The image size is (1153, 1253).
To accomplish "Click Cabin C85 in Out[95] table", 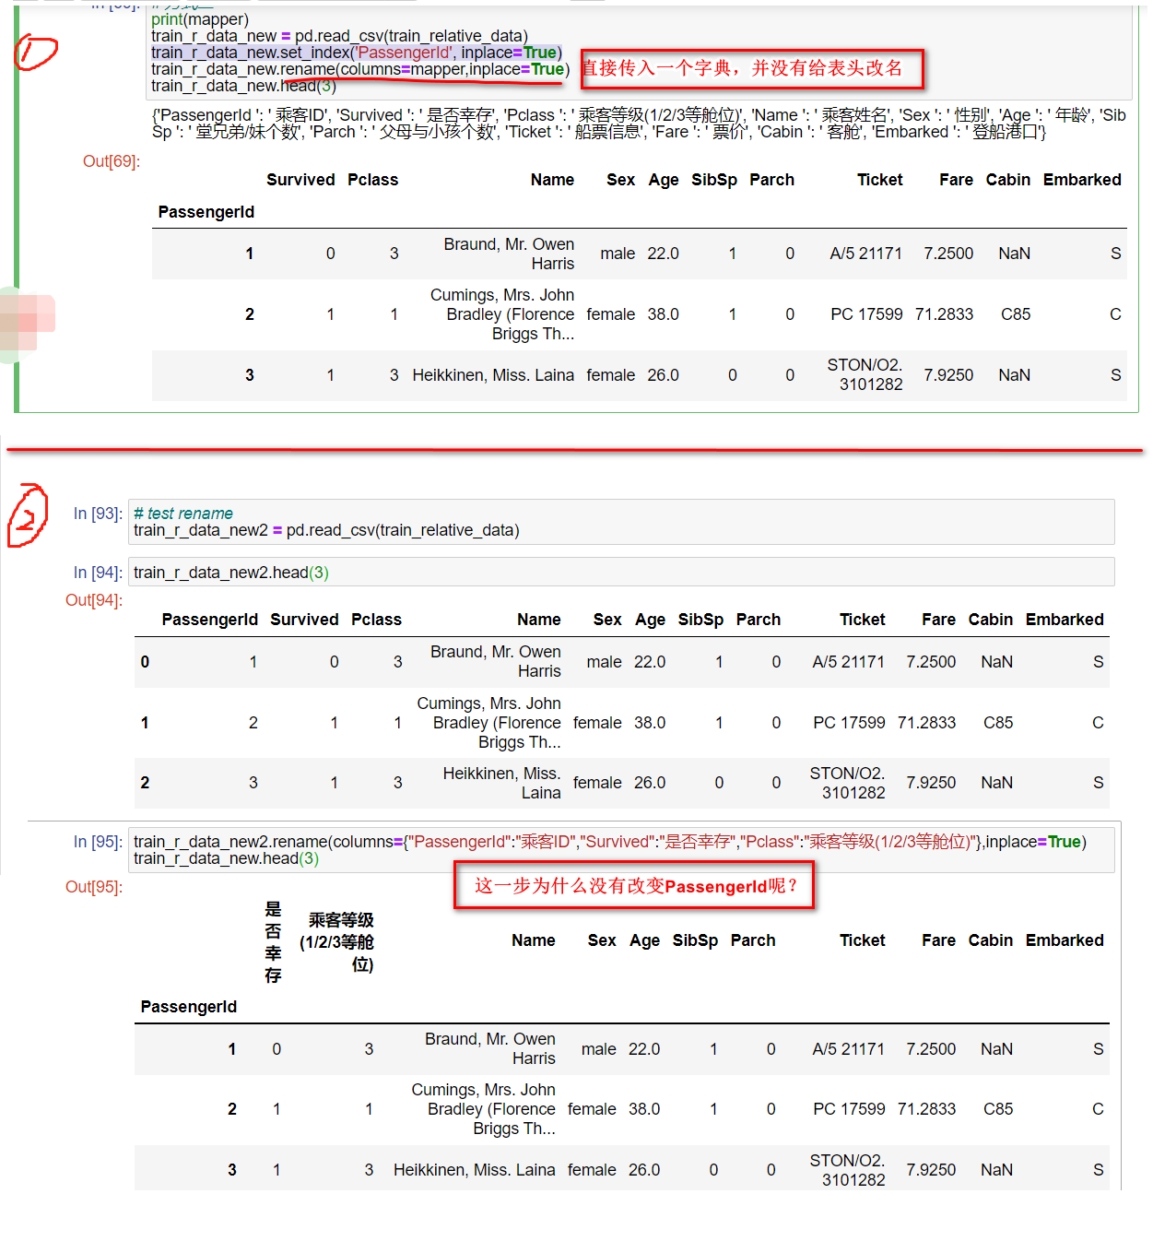I will point(998,1109).
